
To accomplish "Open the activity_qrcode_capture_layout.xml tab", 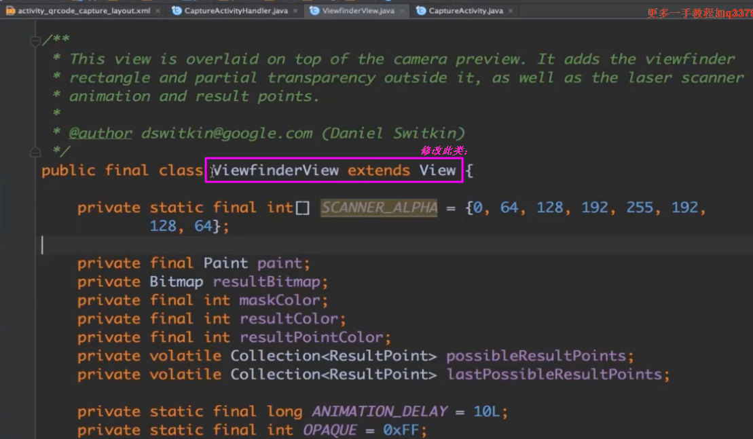I will [x=84, y=11].
